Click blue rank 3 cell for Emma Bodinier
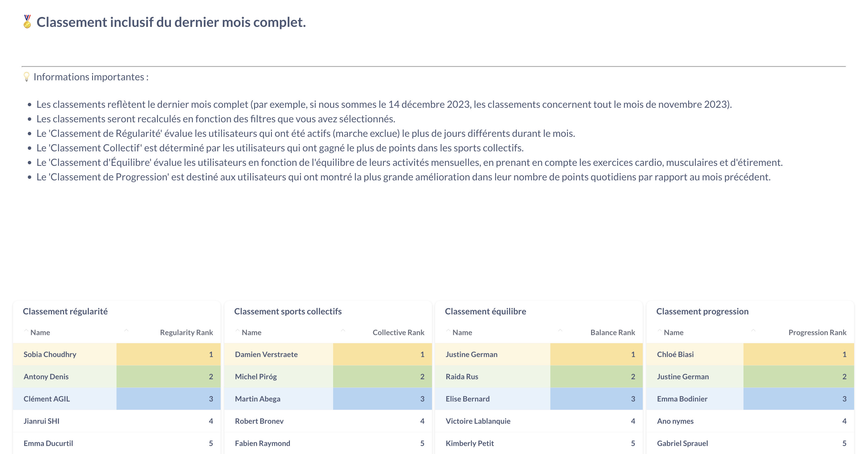This screenshot has height=454, width=864. click(798, 399)
